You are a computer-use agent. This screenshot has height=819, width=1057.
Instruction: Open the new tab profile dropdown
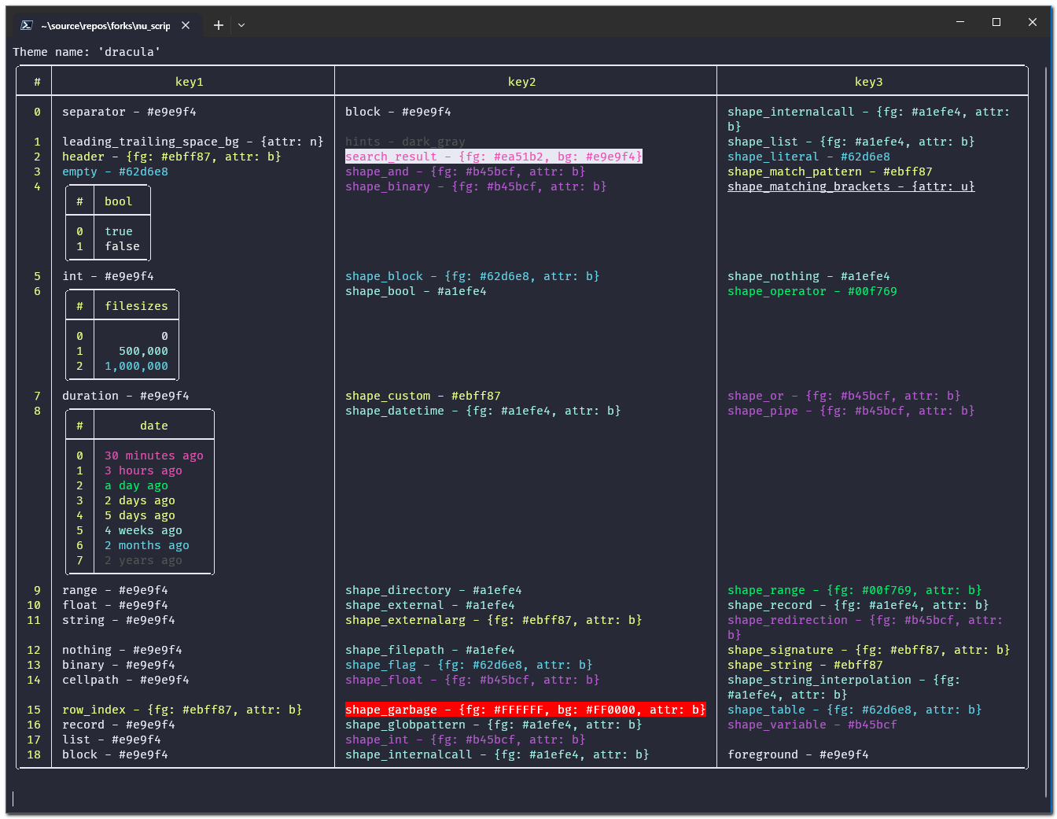pos(241,25)
